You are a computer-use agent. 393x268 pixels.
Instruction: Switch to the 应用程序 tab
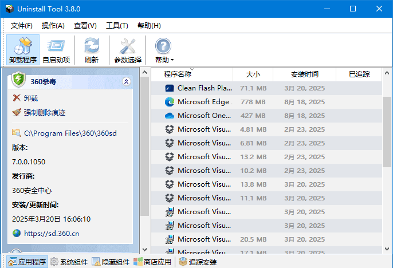(x=27, y=262)
